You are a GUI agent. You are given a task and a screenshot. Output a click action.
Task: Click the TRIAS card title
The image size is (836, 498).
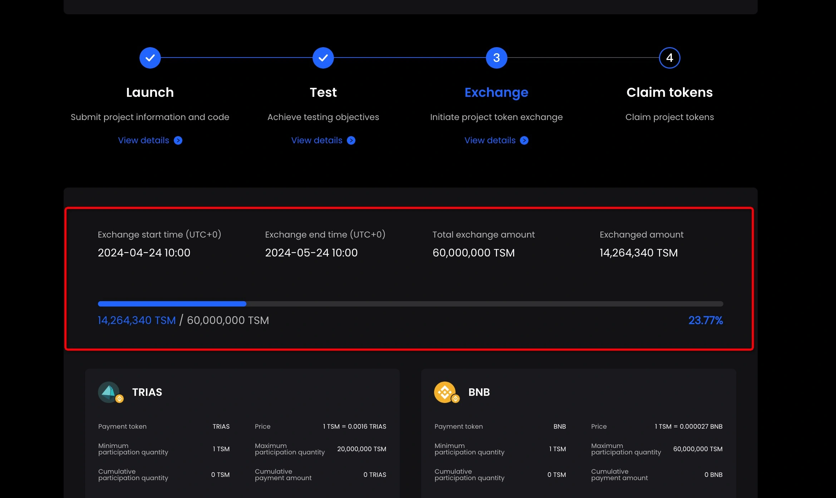(x=147, y=392)
